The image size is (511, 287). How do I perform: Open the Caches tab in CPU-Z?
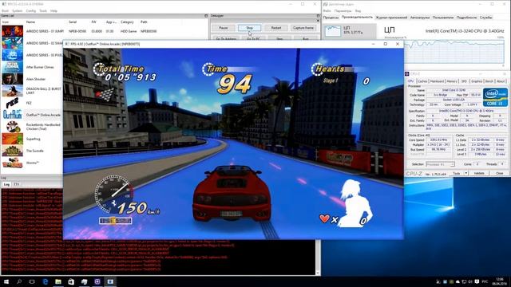pyautogui.click(x=422, y=81)
